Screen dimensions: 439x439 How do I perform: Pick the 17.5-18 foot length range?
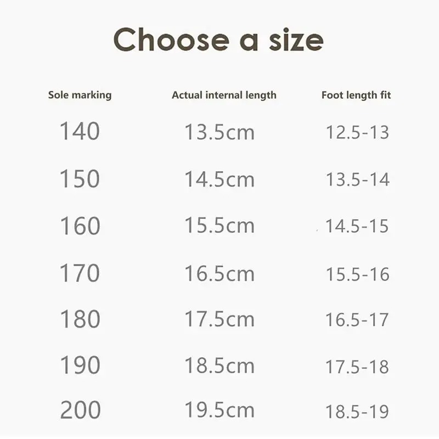tap(357, 366)
